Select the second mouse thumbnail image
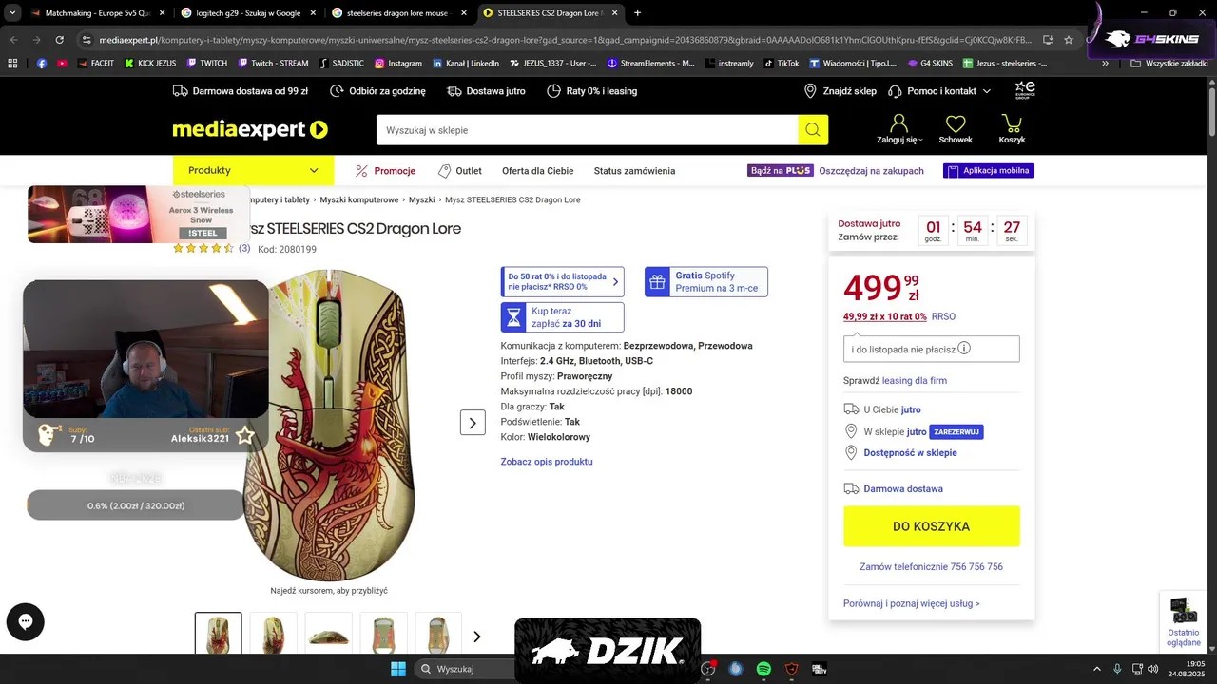The image size is (1217, 684). coord(273,633)
